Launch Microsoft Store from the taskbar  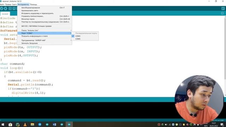point(10,125)
